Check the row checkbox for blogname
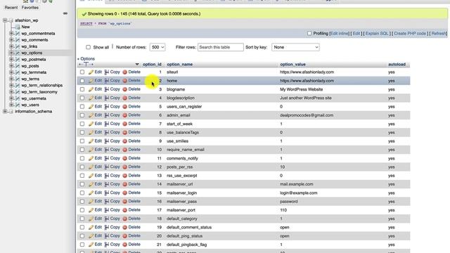450x253 pixels. (82, 89)
